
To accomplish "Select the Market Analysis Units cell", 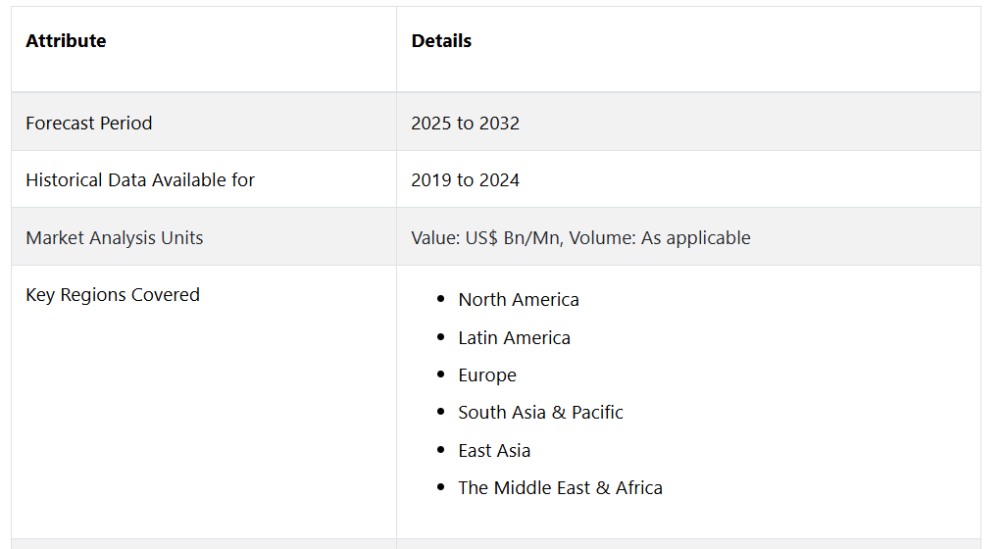I will (x=115, y=238).
